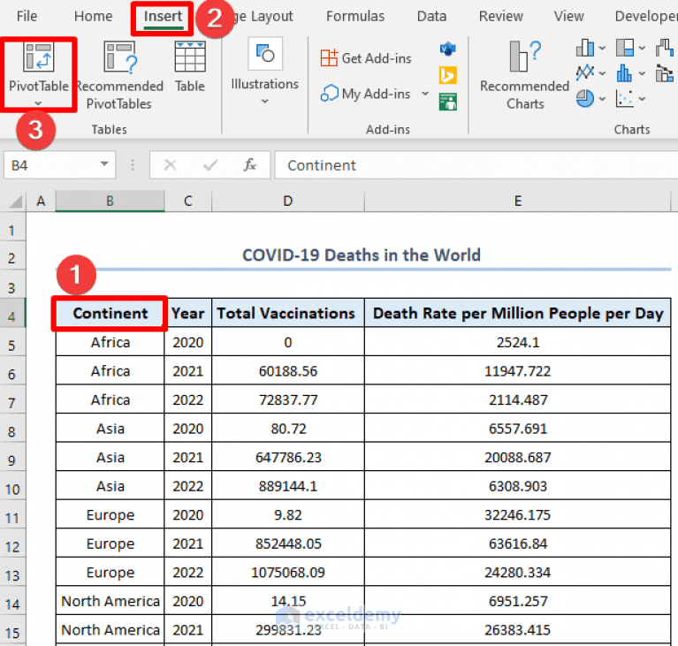Viewport: 678px width, 646px height.
Task: Expand the PivotTable dropdown arrow
Action: (x=38, y=103)
